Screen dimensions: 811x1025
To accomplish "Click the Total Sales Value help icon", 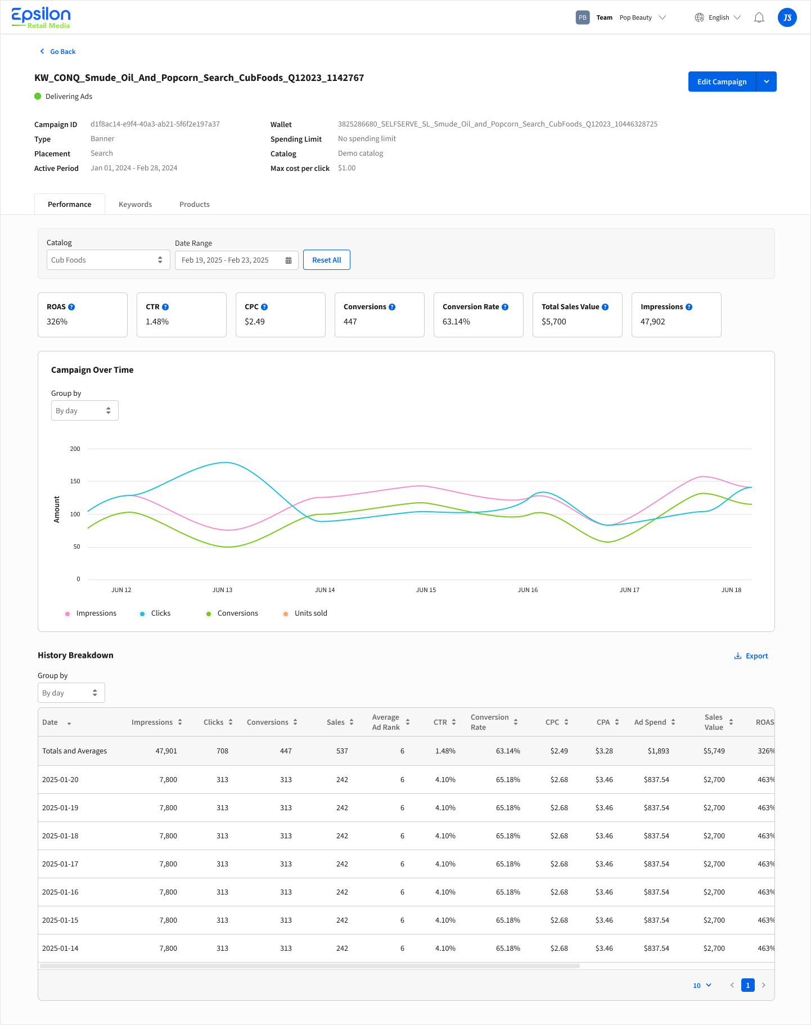I will point(605,307).
